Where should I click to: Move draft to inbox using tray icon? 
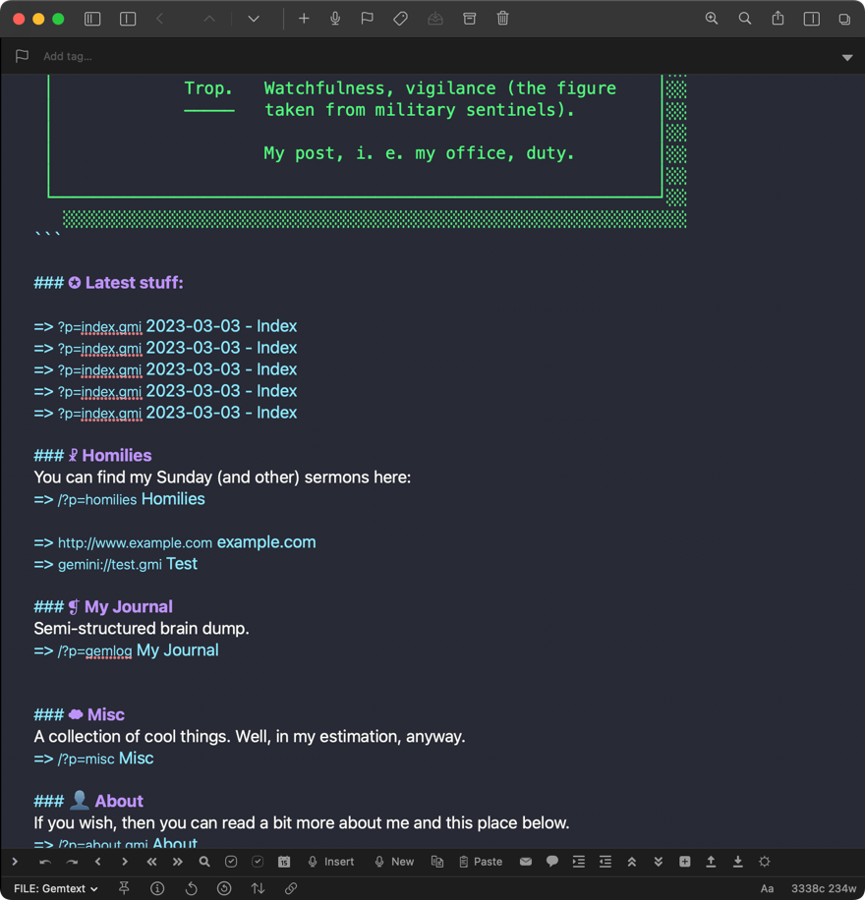[435, 19]
